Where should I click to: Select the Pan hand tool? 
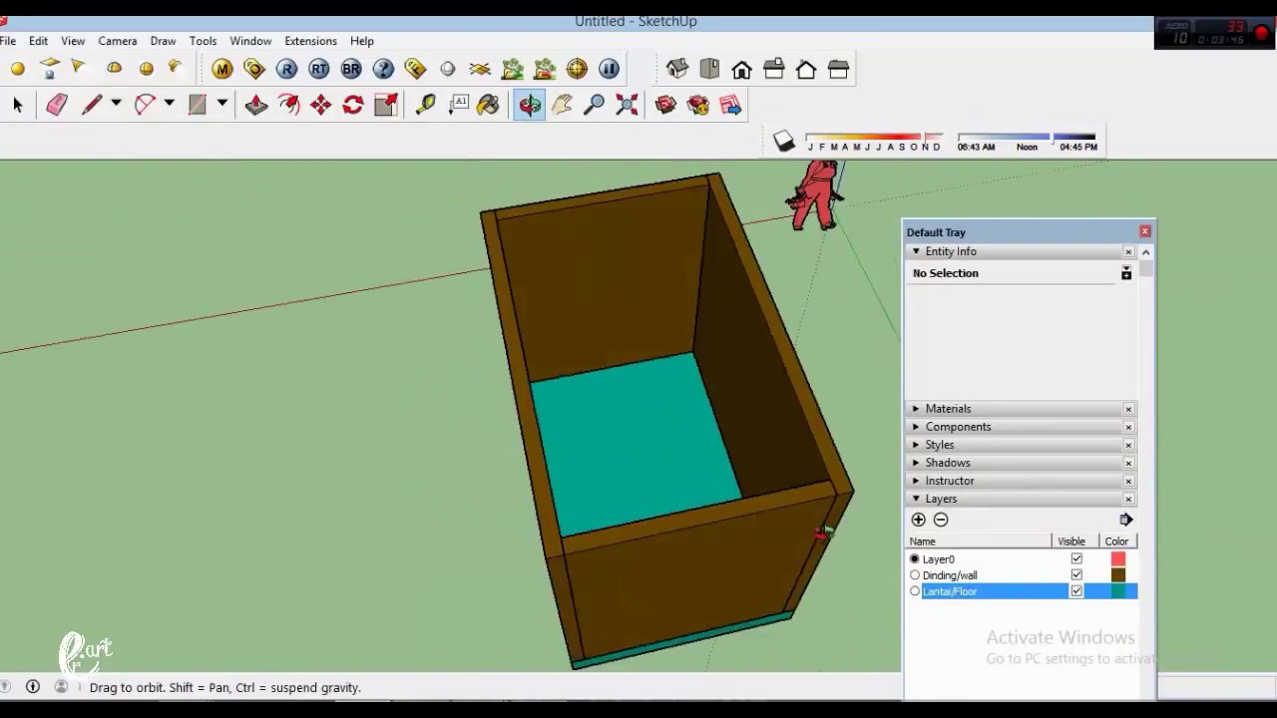pyautogui.click(x=563, y=105)
